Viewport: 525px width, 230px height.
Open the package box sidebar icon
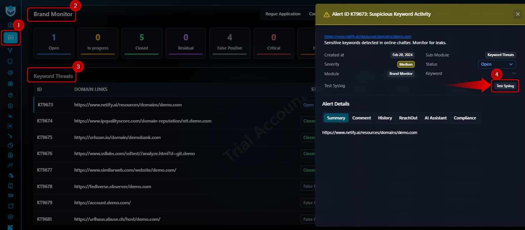click(x=10, y=95)
